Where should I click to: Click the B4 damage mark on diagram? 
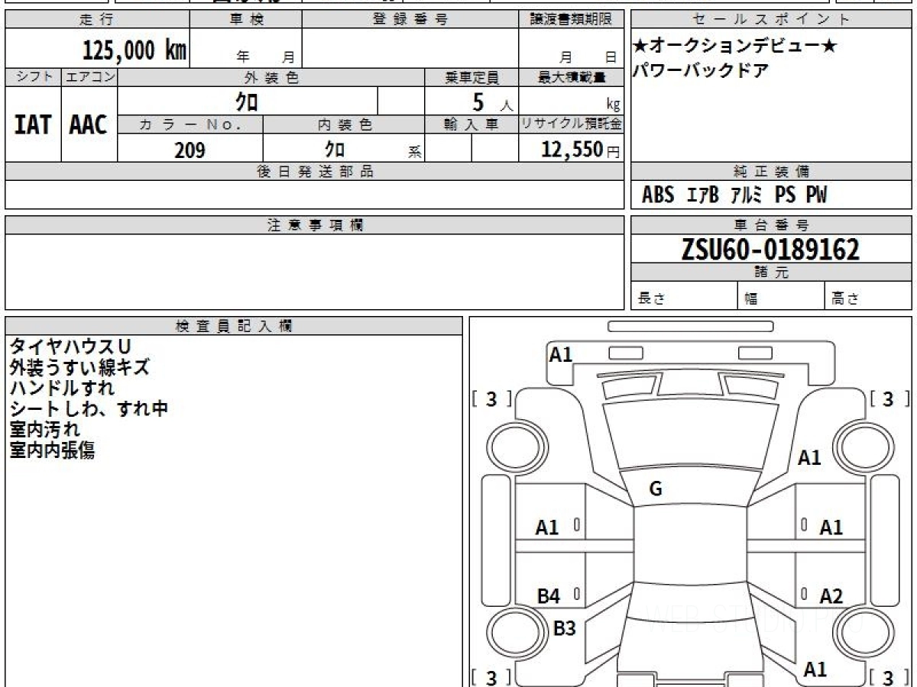click(x=548, y=596)
